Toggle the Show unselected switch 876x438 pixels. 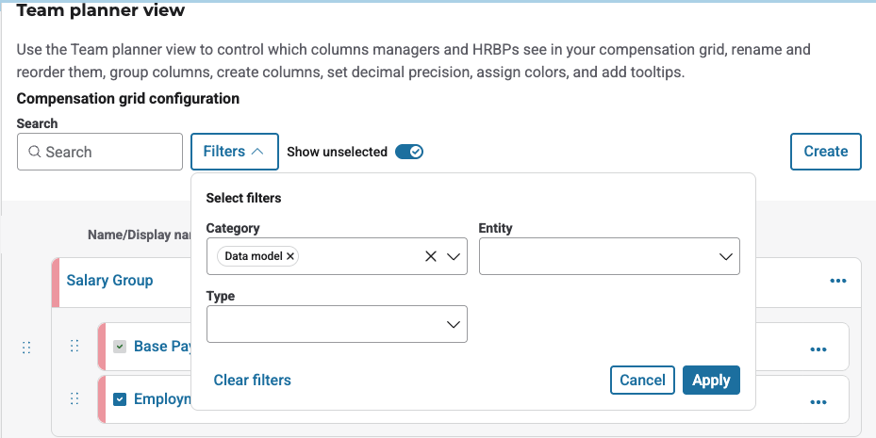coord(409,152)
